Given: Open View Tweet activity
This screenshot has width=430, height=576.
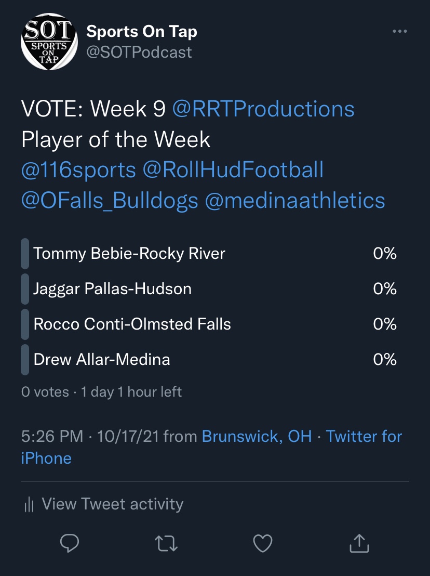Looking at the screenshot, I should pos(112,504).
